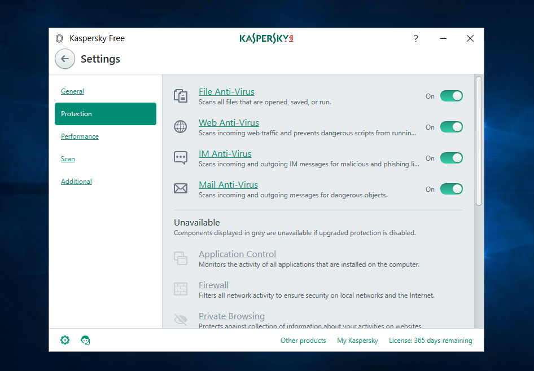The height and width of the screenshot is (371, 534).
Task: Click 'Components displayed in grey' note
Action: click(295, 233)
